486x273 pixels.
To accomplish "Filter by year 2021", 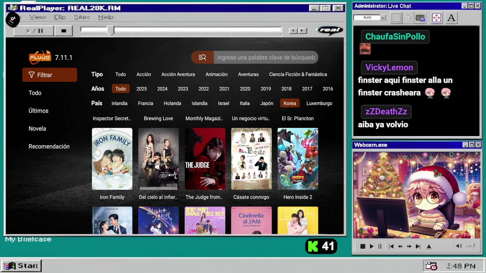I will click(x=224, y=89).
